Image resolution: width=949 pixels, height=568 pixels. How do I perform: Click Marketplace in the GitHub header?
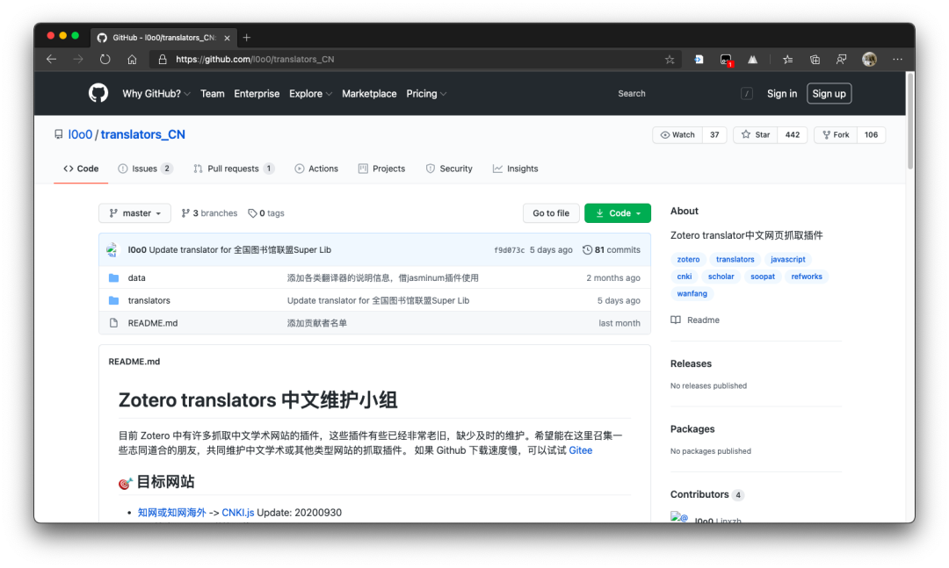click(369, 94)
